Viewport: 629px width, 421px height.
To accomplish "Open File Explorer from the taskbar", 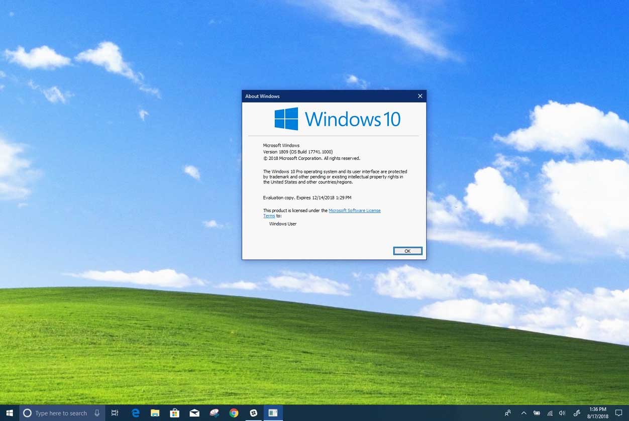I will tap(155, 413).
